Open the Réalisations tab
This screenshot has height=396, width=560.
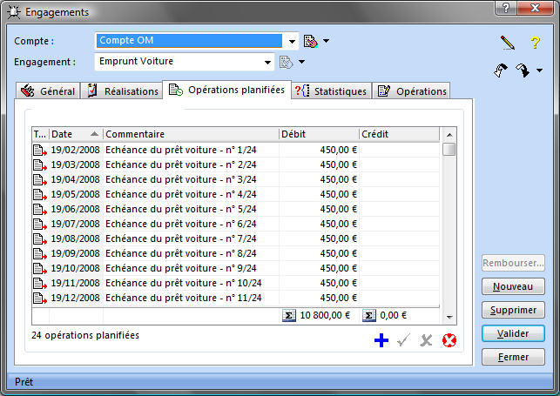coord(125,91)
